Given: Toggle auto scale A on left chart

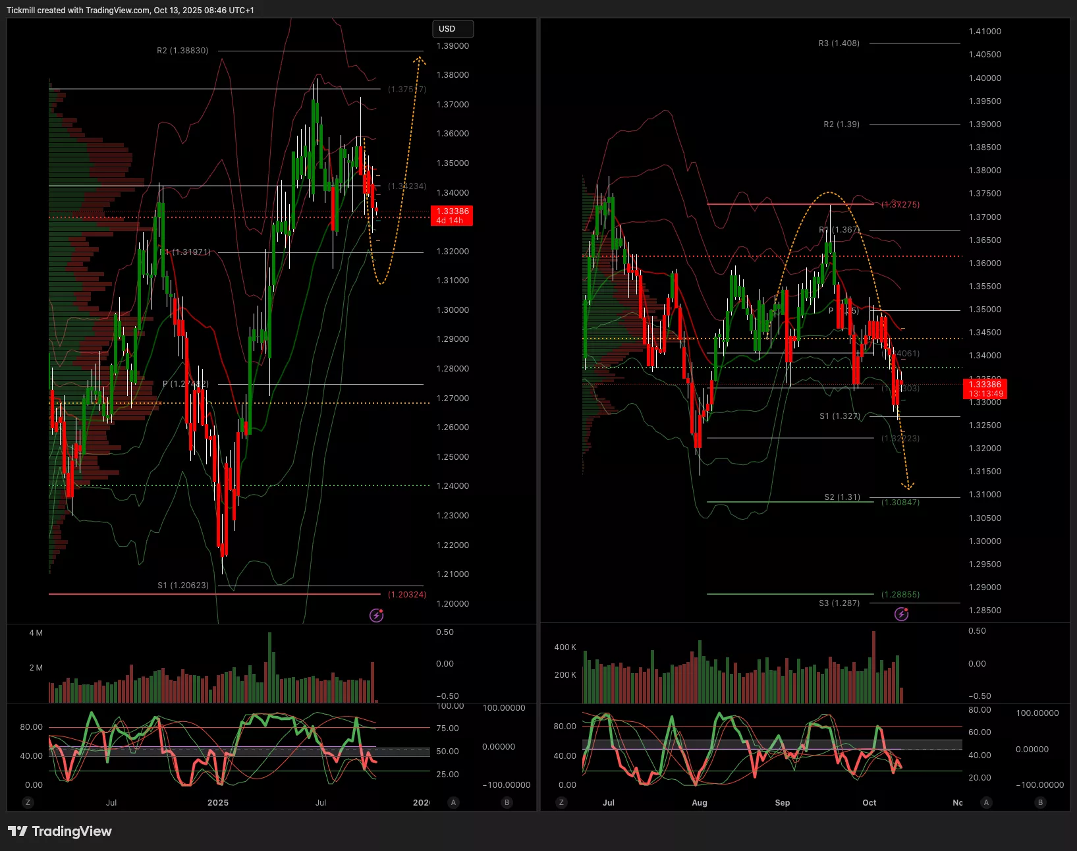Looking at the screenshot, I should click(453, 802).
